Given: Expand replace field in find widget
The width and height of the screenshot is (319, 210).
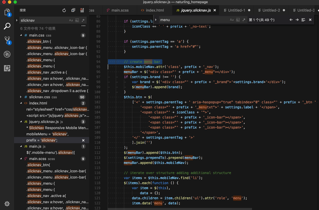Looking at the screenshot, I should click(x=156, y=20).
